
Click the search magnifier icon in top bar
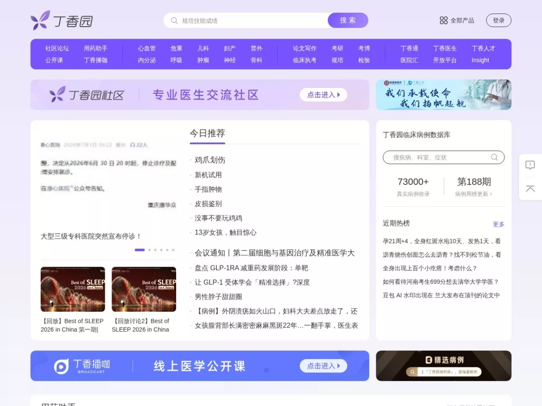coord(174,20)
